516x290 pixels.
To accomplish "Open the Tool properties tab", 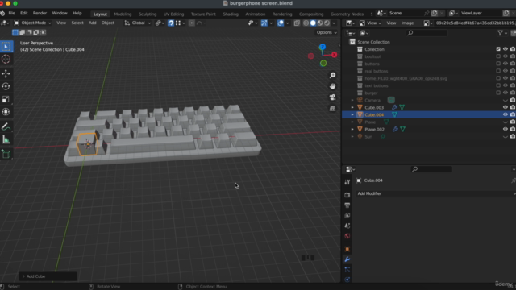I will [347, 182].
